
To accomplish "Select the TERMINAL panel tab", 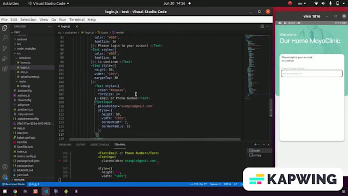I will coord(120,145).
